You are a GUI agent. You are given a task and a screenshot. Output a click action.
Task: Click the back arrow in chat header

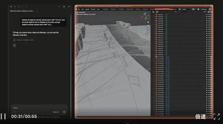[22, 7]
